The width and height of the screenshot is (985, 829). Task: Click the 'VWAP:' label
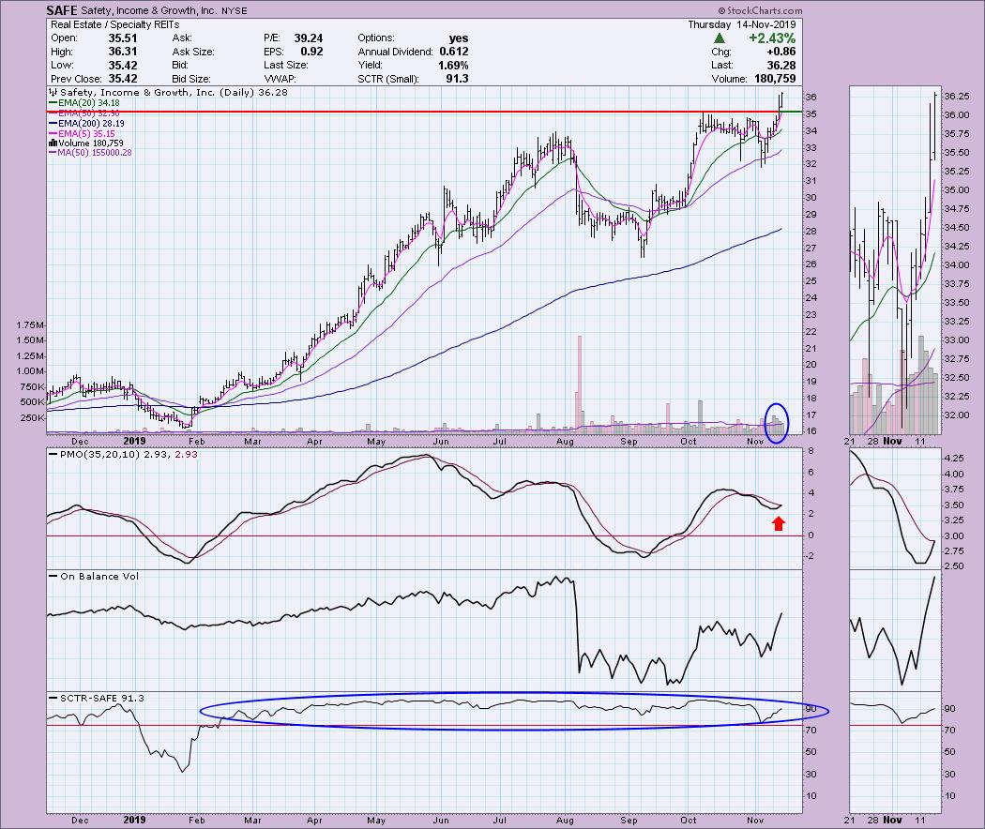[x=280, y=79]
